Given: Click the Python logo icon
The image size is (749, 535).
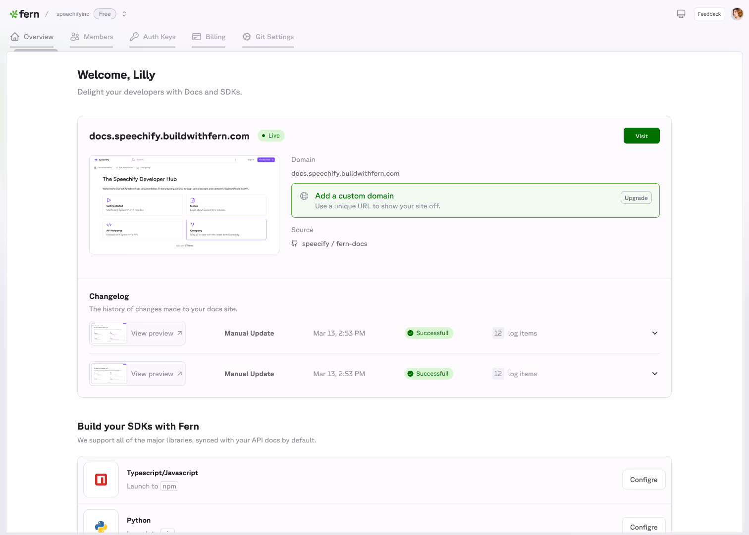Looking at the screenshot, I should click(101, 526).
